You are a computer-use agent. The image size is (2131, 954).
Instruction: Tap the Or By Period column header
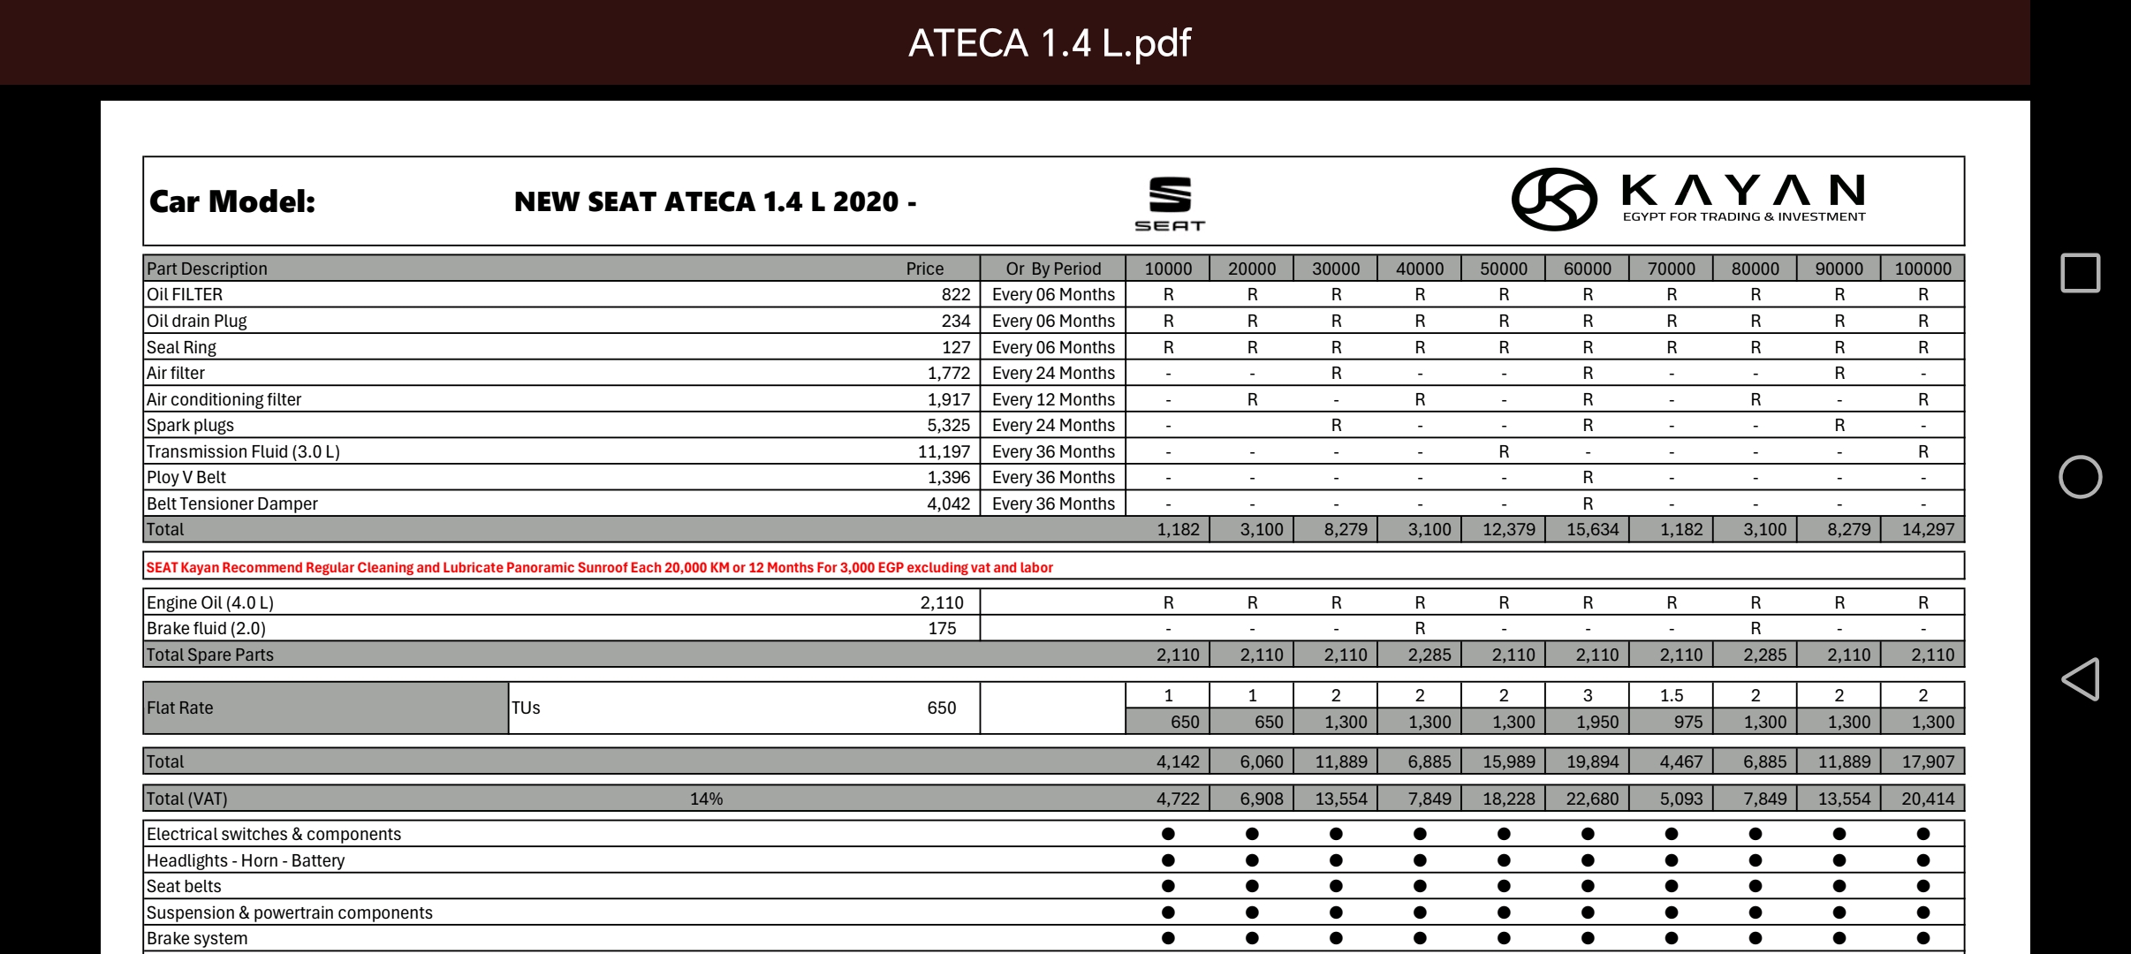(1052, 269)
